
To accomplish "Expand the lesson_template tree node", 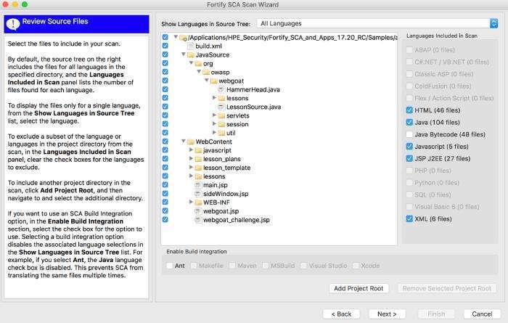I will [191, 167].
